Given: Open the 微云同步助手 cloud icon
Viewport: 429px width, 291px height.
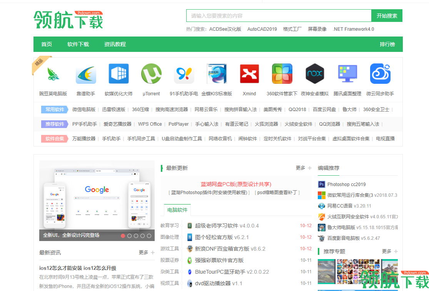Looking at the screenshot, I should tap(380, 74).
